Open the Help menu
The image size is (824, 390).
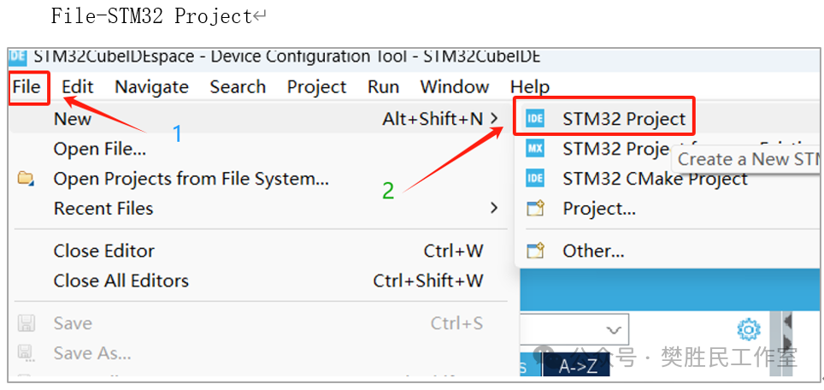click(x=530, y=86)
